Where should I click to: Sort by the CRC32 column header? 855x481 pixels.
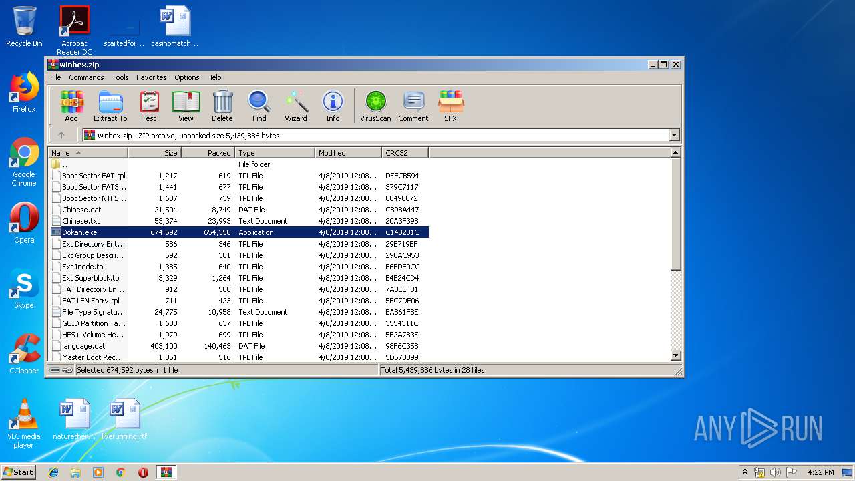tap(405, 153)
